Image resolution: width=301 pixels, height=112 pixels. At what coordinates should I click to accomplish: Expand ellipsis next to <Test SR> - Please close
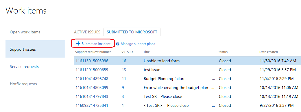click(213, 105)
